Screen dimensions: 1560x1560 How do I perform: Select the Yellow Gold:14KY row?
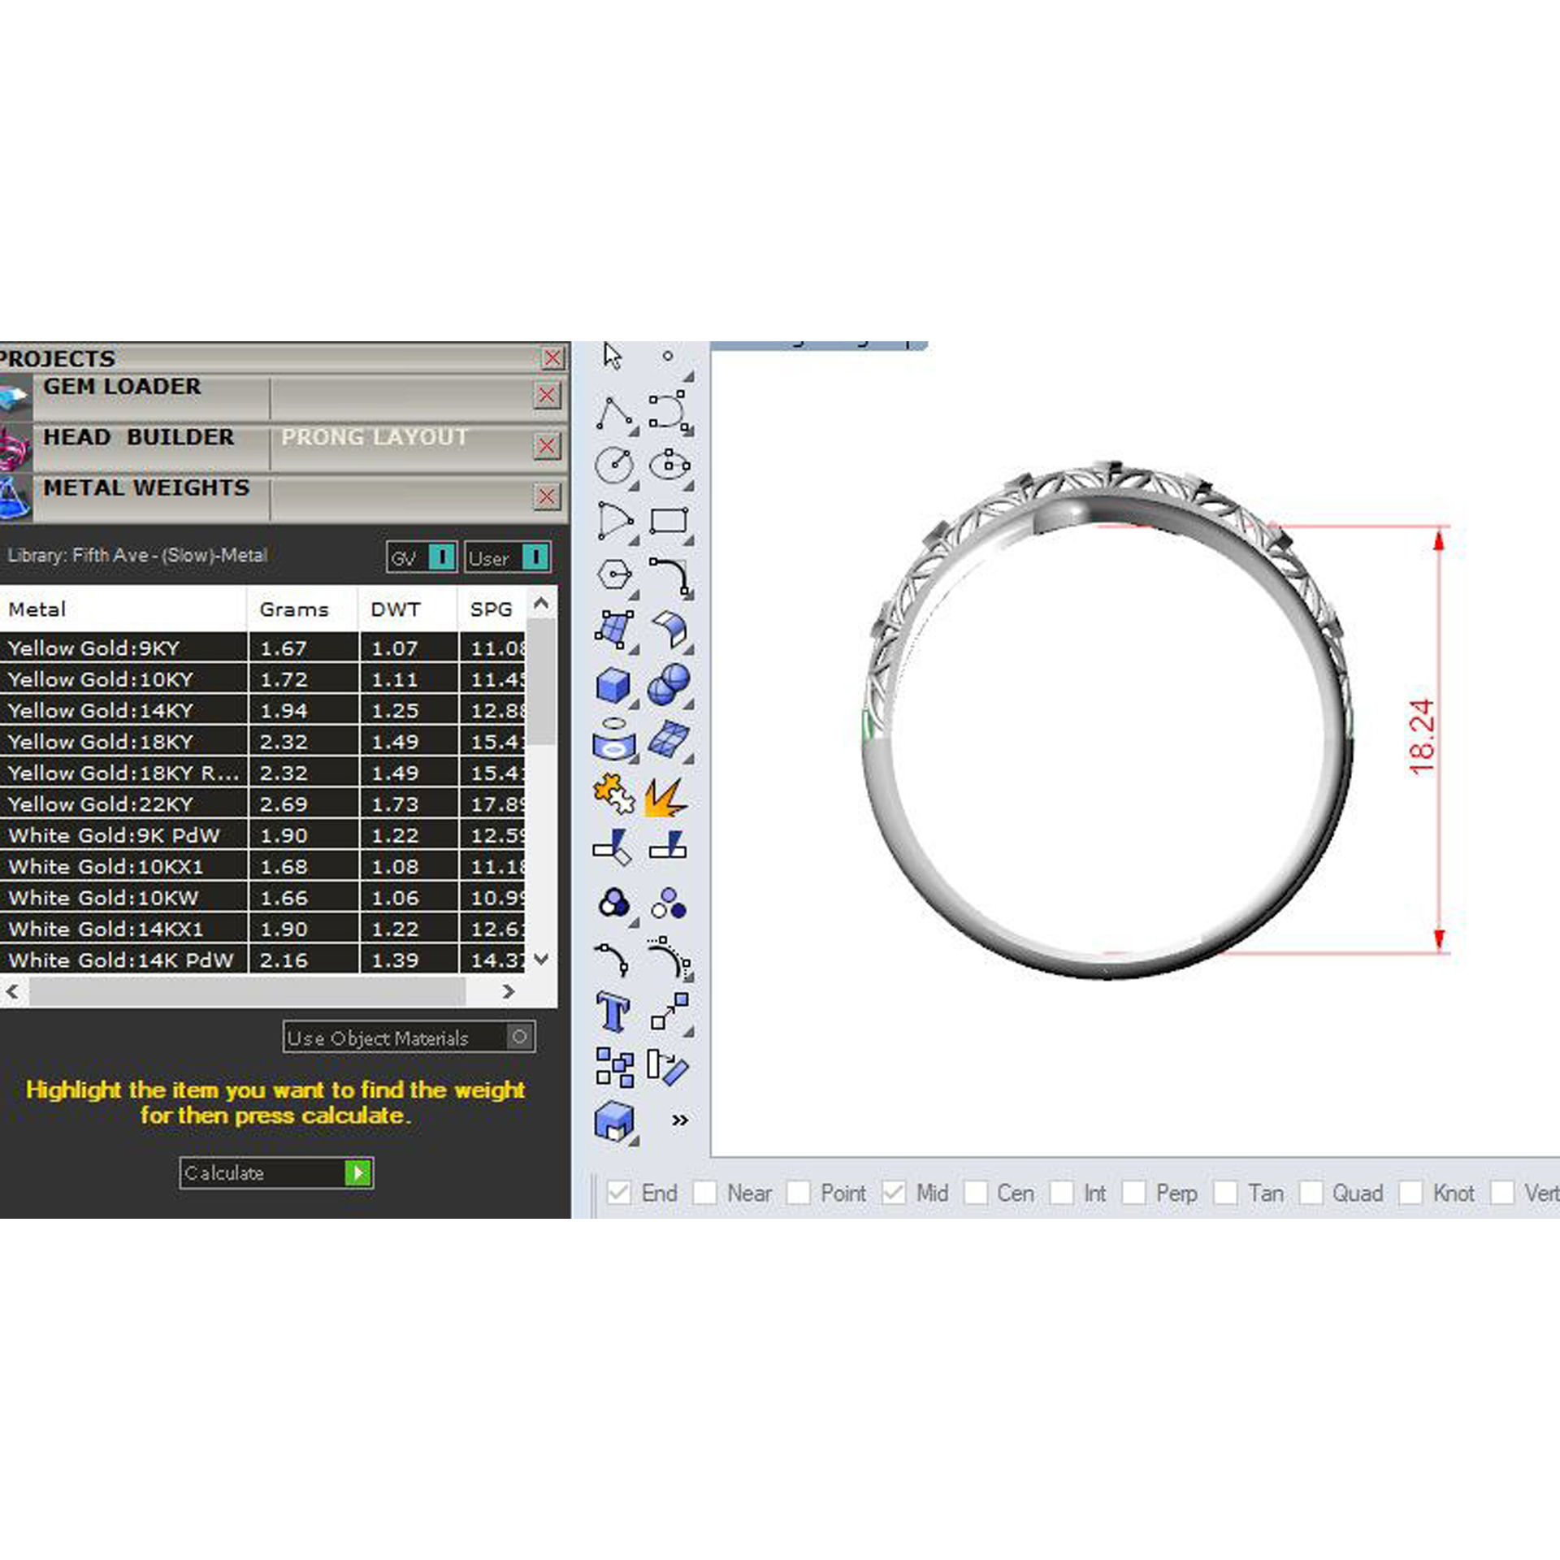(101, 711)
